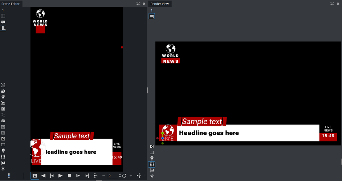Click the minus button beside frame field
This screenshot has width=342, height=181.
[103, 176]
